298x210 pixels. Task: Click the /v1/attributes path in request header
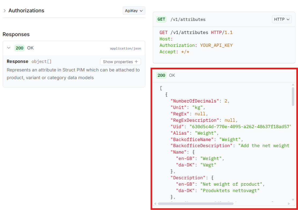pyautogui.click(x=188, y=20)
